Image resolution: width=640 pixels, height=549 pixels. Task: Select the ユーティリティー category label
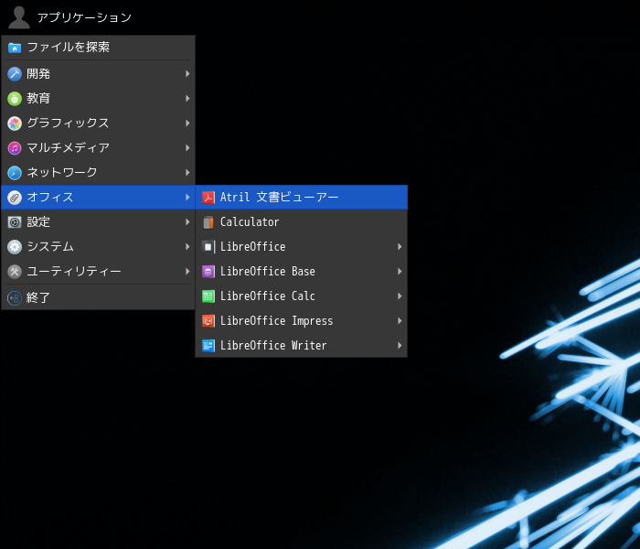coord(74,272)
